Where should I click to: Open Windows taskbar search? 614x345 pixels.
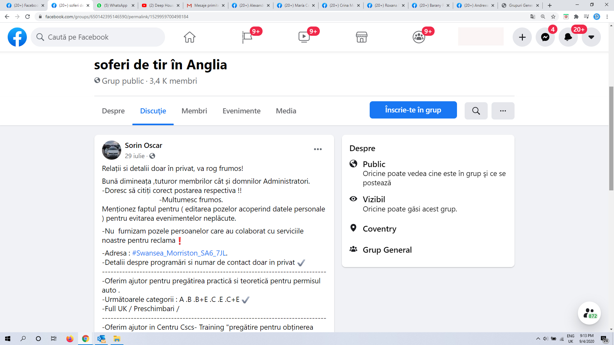(23, 339)
